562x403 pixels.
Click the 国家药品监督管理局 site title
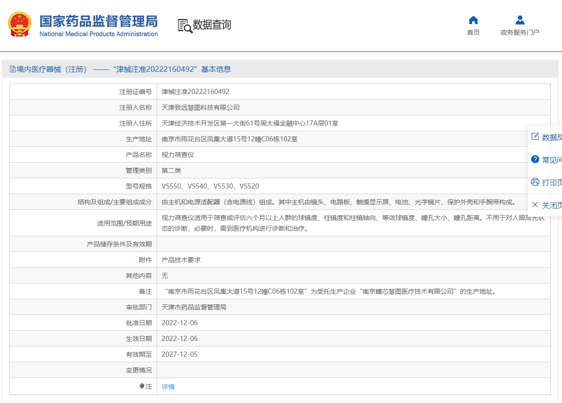(x=98, y=21)
